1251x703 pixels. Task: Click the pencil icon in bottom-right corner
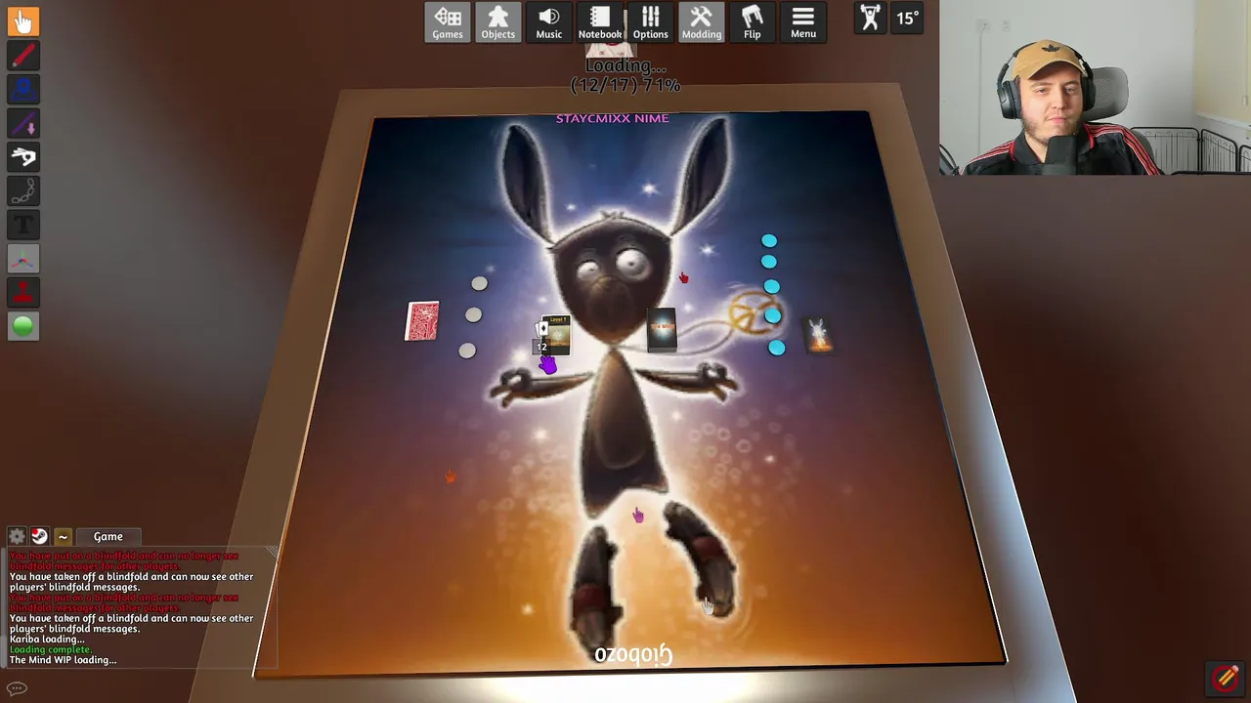tap(1227, 677)
